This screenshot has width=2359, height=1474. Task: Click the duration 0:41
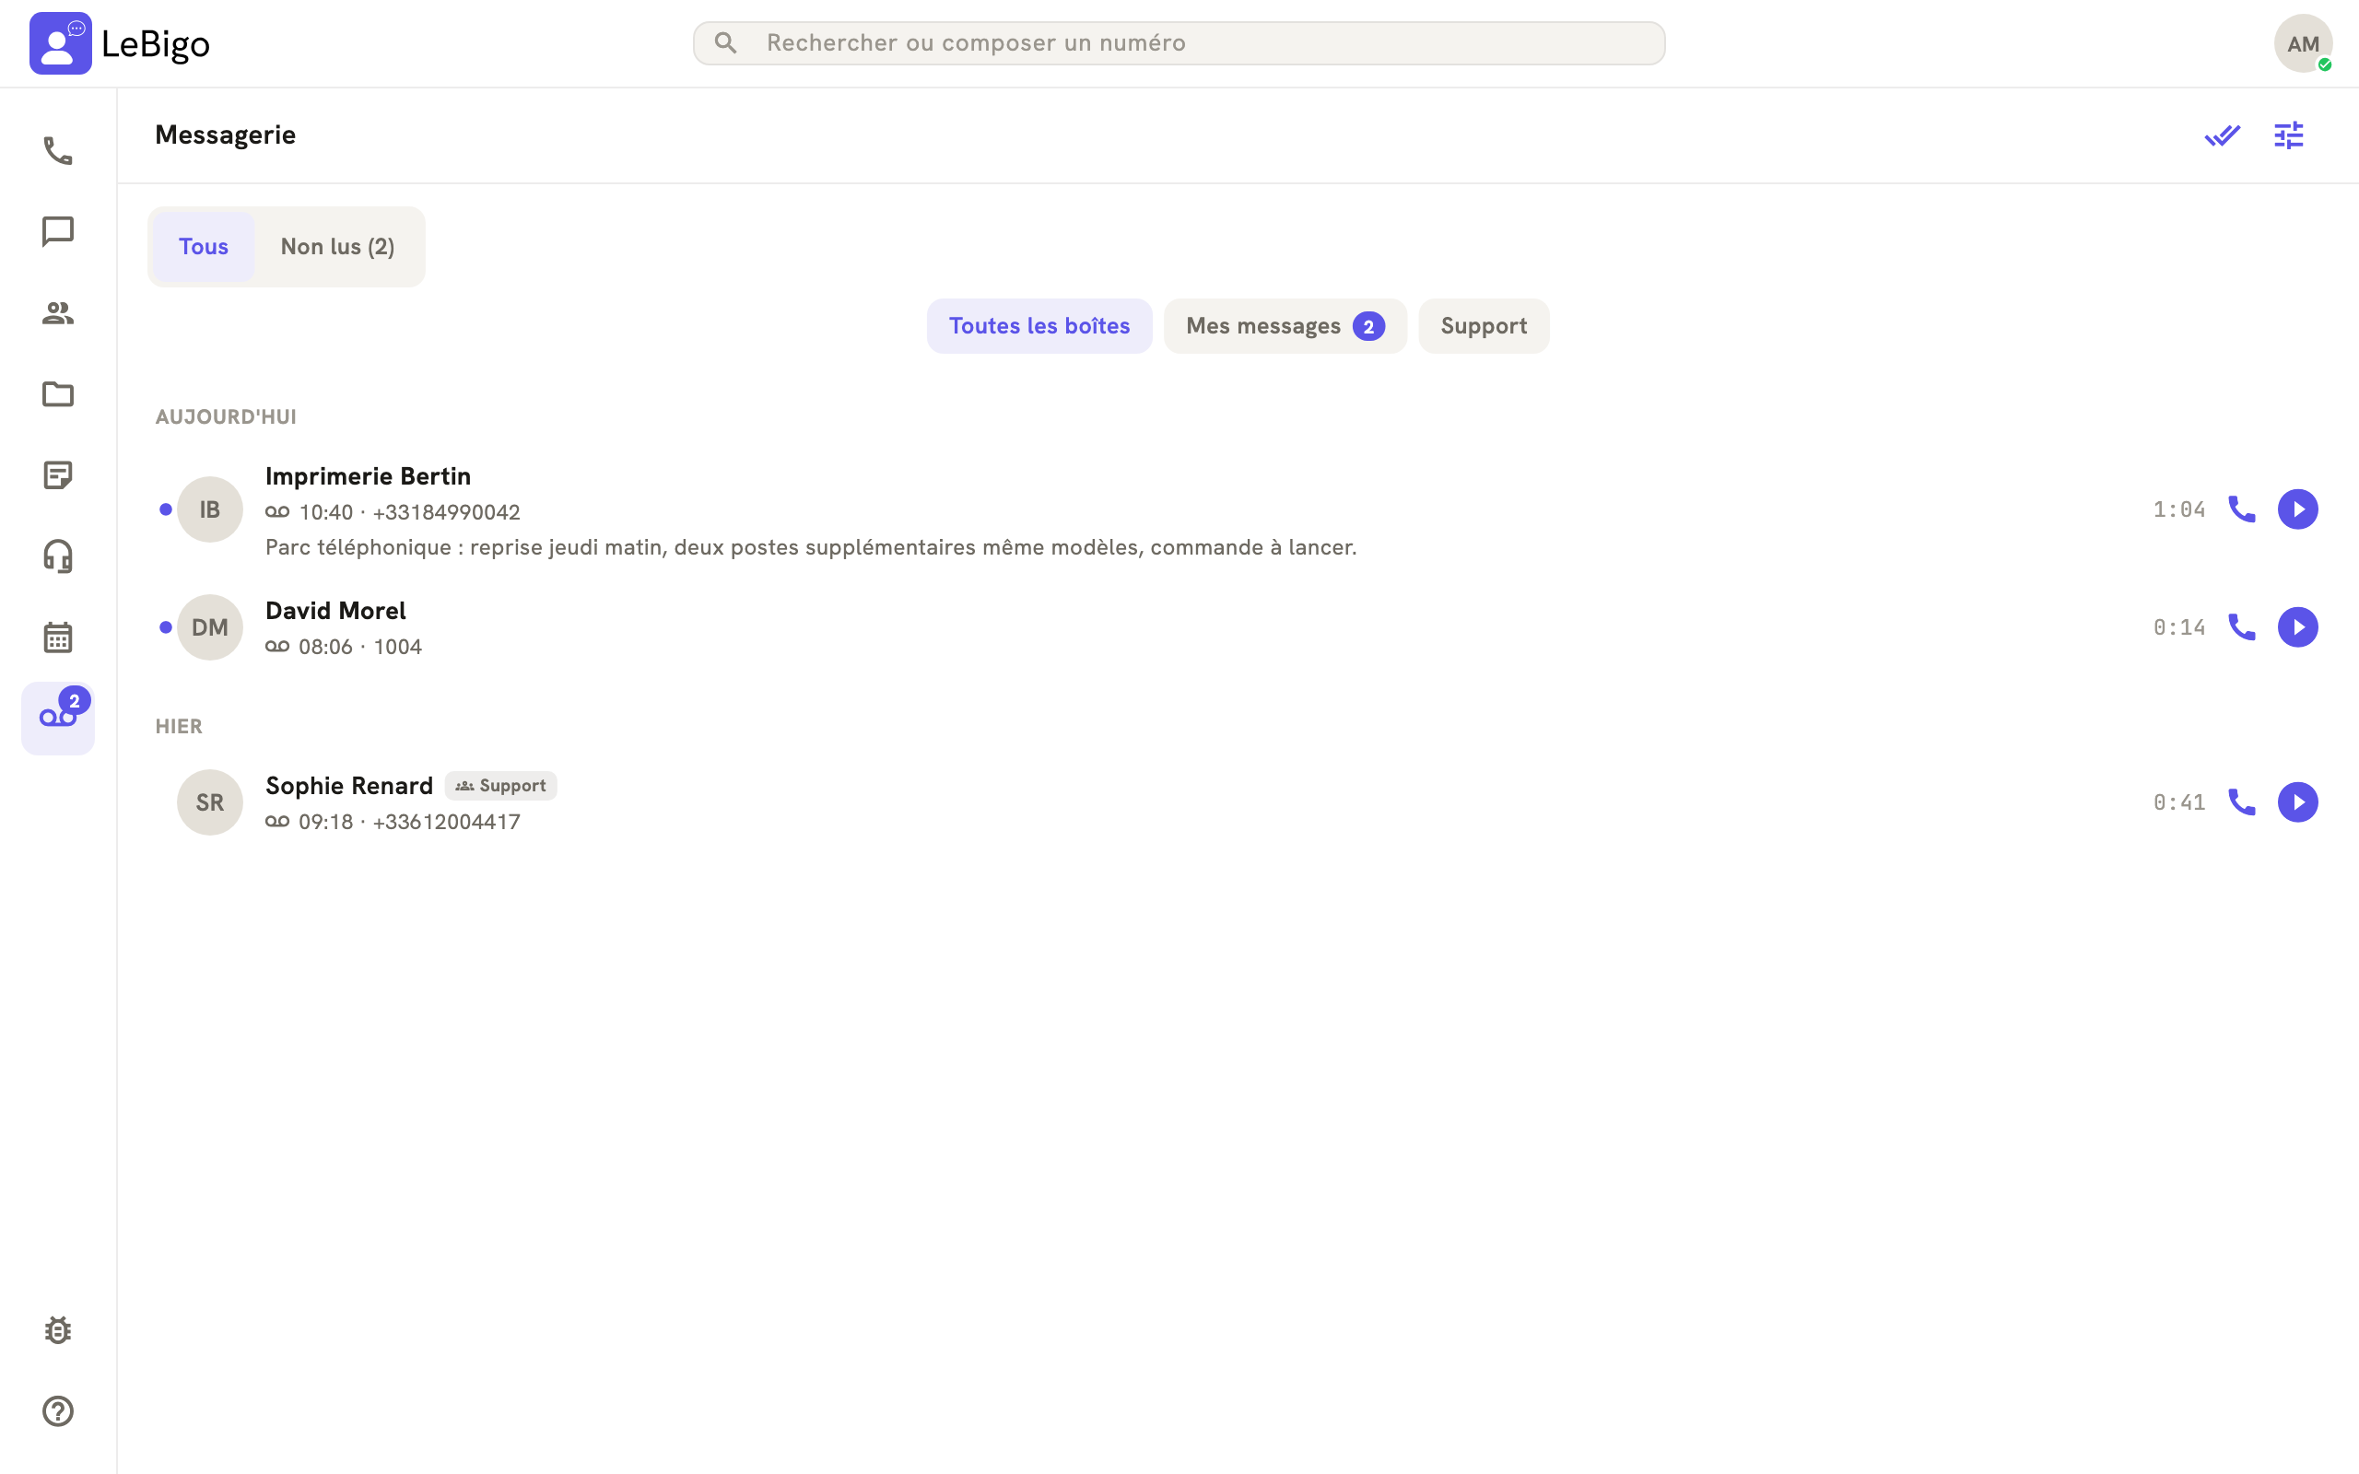[x=2179, y=802]
